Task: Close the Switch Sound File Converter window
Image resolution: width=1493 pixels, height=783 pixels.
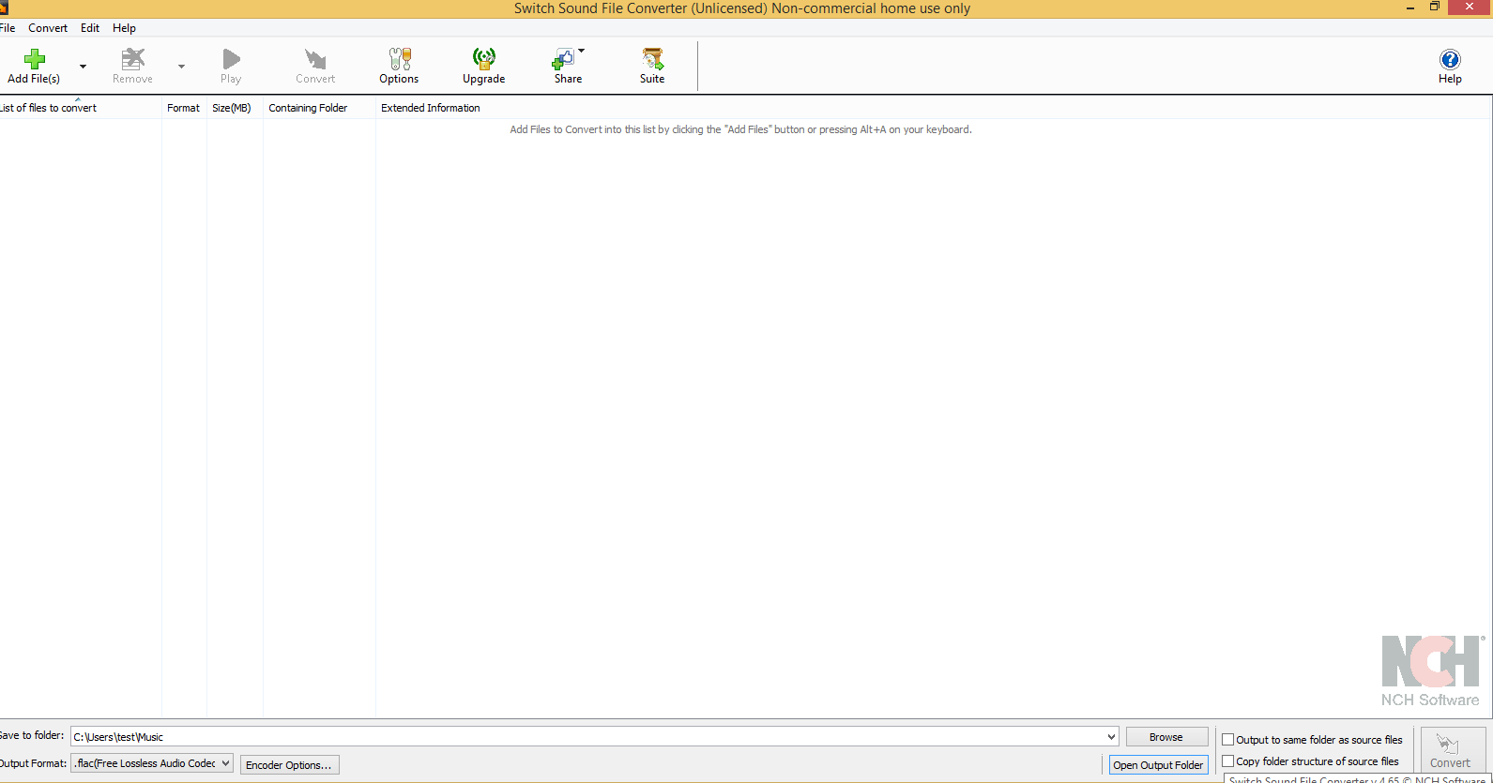Action: pos(1470,8)
